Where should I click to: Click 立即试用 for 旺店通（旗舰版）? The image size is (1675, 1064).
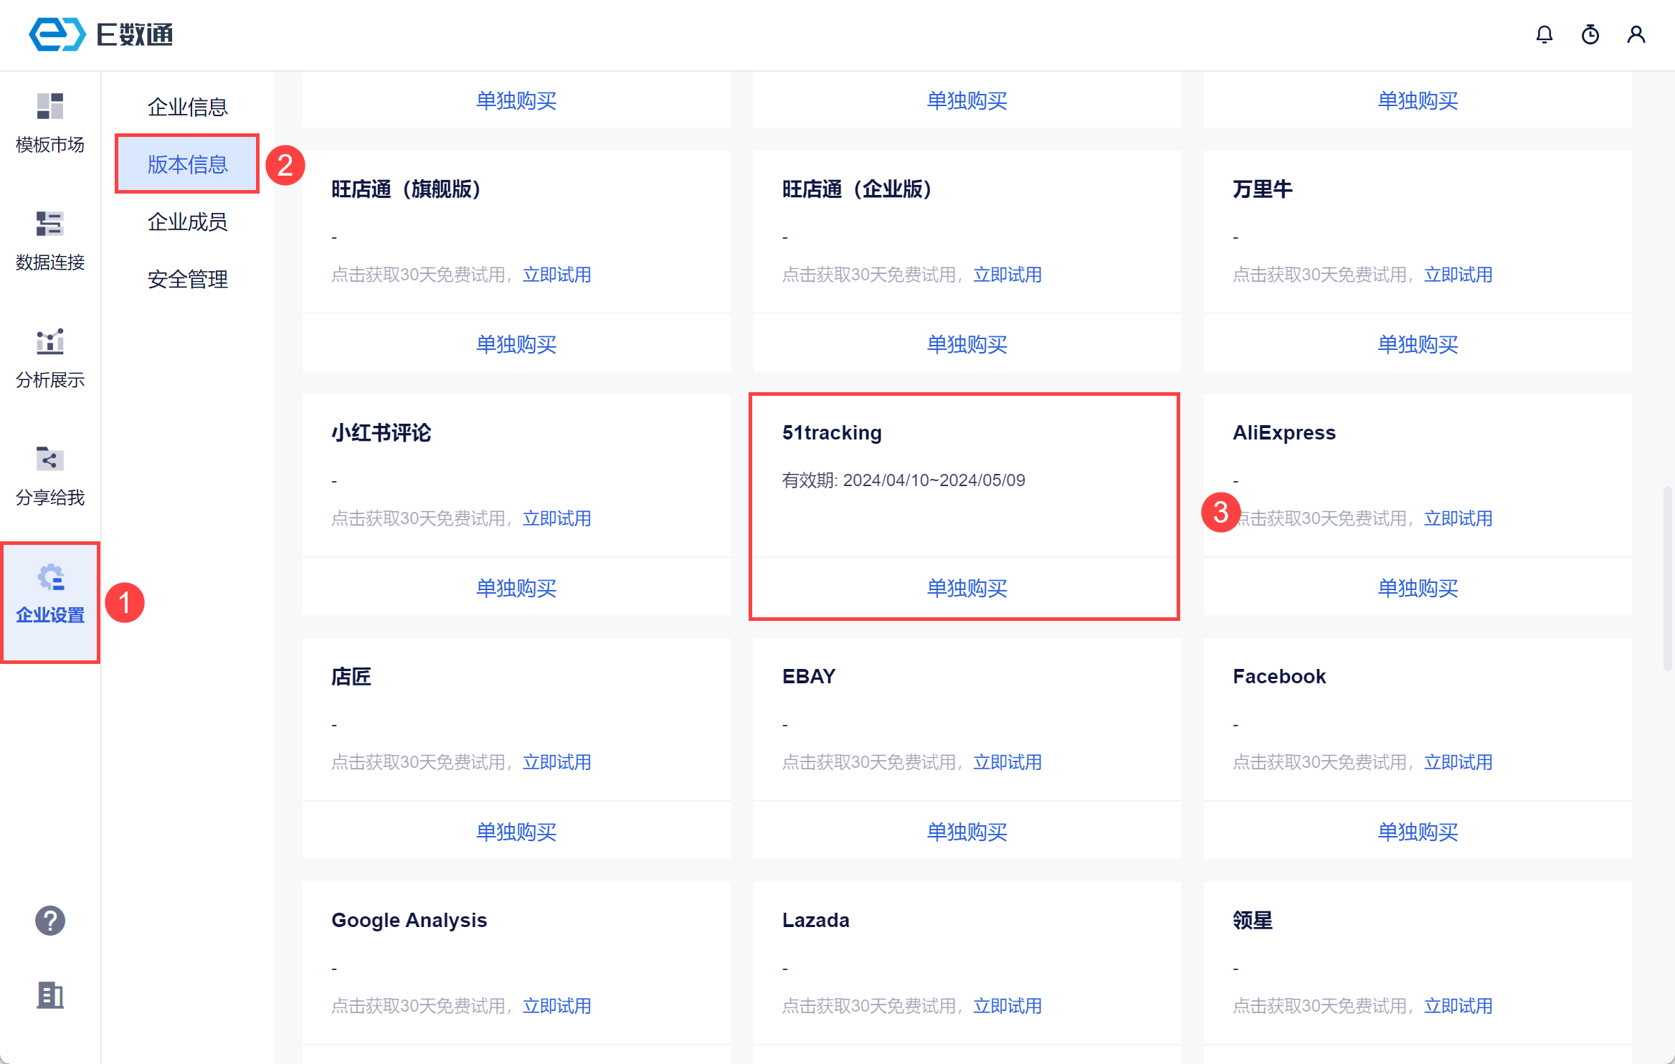(557, 275)
